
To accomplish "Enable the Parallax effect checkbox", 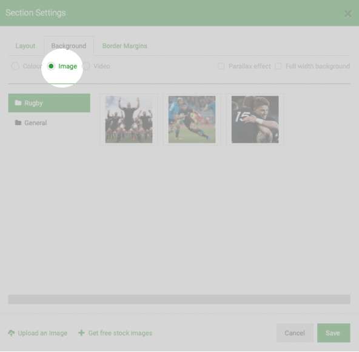I will pos(221,66).
